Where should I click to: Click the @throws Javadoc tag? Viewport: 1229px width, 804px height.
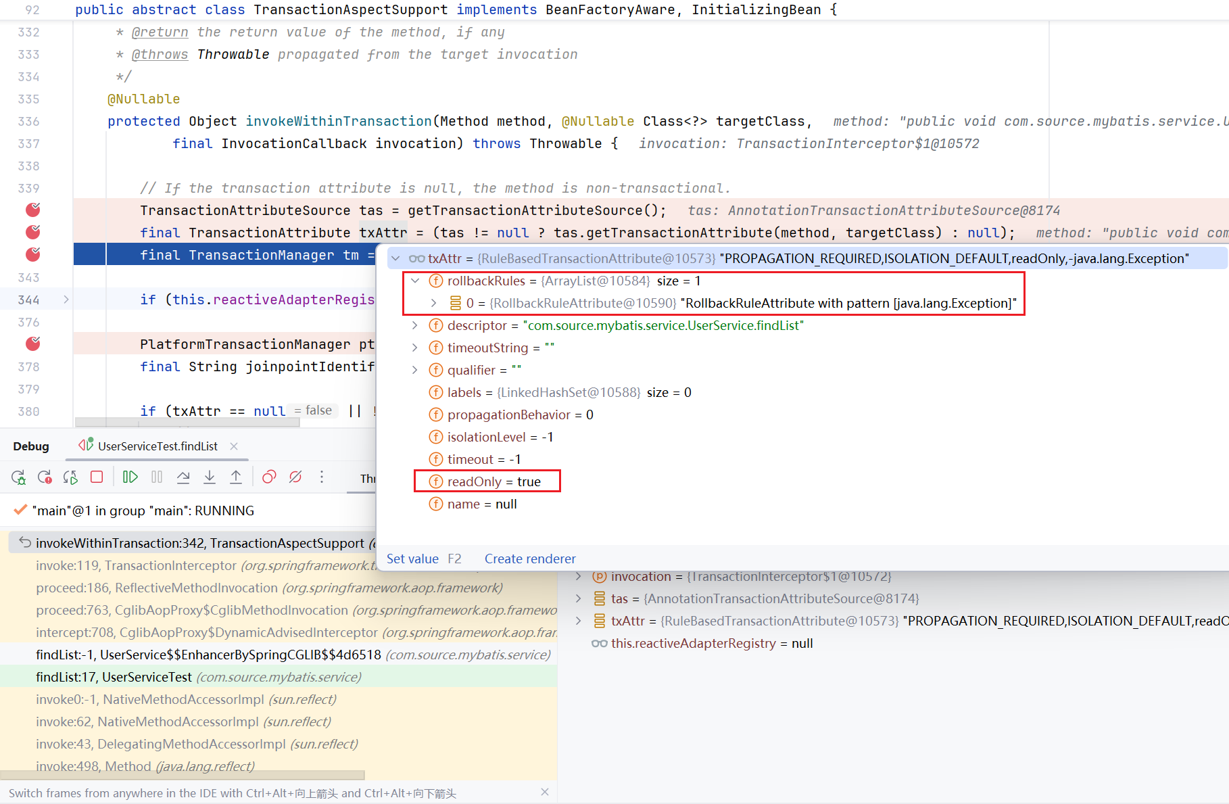(160, 54)
